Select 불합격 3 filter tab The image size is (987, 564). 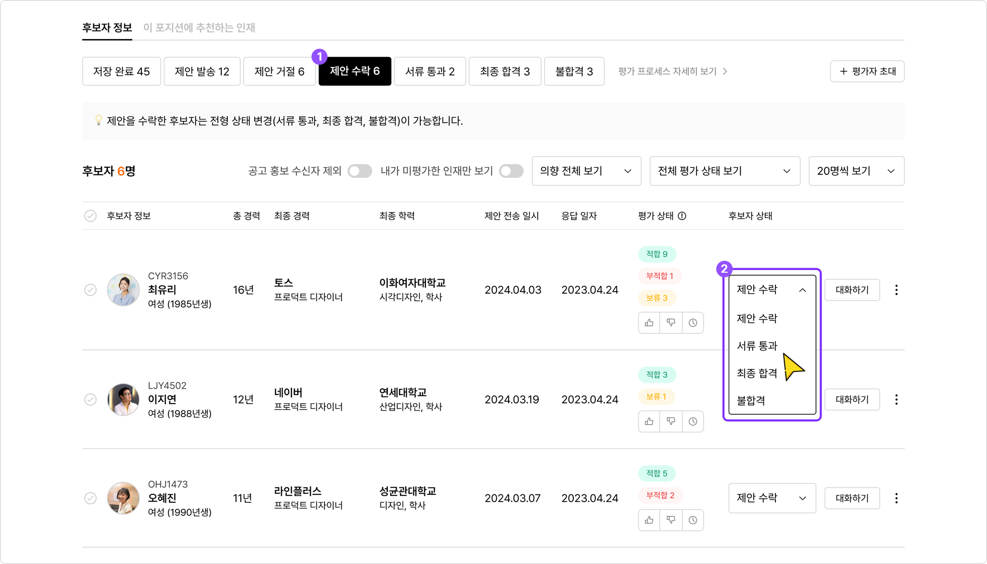click(574, 71)
